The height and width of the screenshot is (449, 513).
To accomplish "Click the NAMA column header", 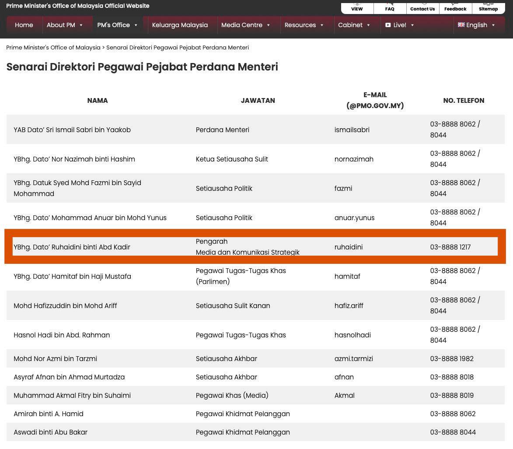I will click(98, 100).
